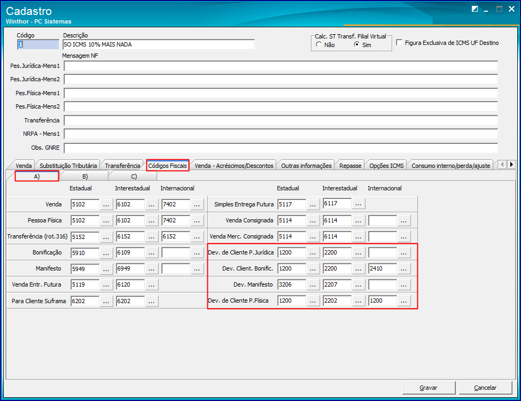The width and height of the screenshot is (521, 401).
Task: Click Pes.Jurídica-Mens2 message field
Action: pos(281,80)
